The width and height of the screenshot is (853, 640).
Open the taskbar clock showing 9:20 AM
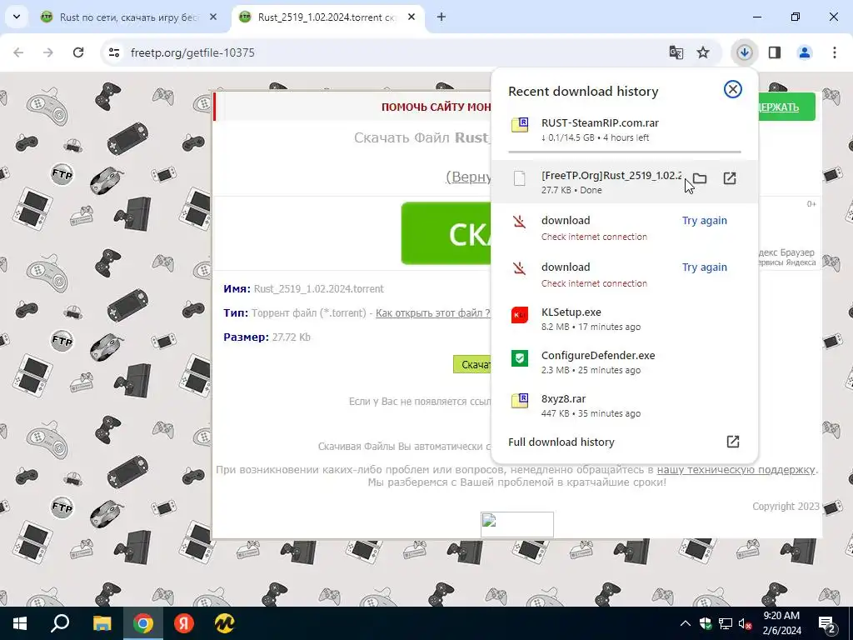click(x=781, y=623)
